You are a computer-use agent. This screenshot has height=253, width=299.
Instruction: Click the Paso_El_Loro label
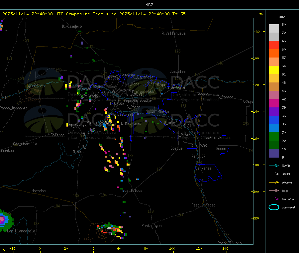tap(230, 243)
